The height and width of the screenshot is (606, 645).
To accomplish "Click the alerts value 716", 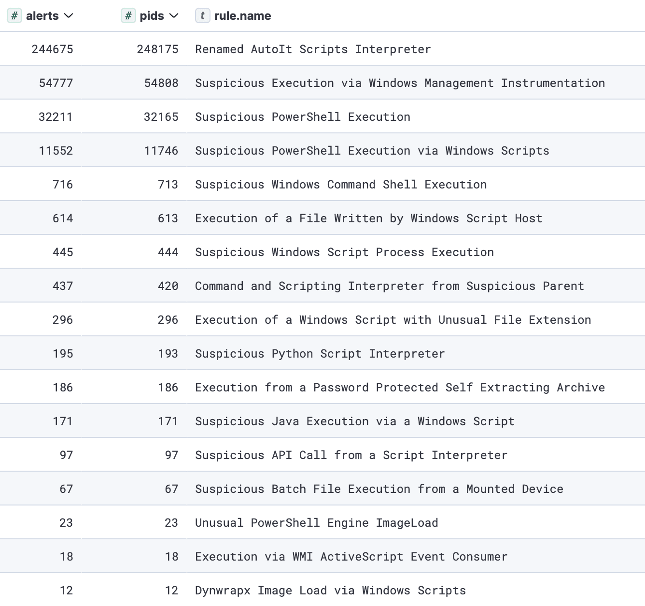I will pos(62,184).
